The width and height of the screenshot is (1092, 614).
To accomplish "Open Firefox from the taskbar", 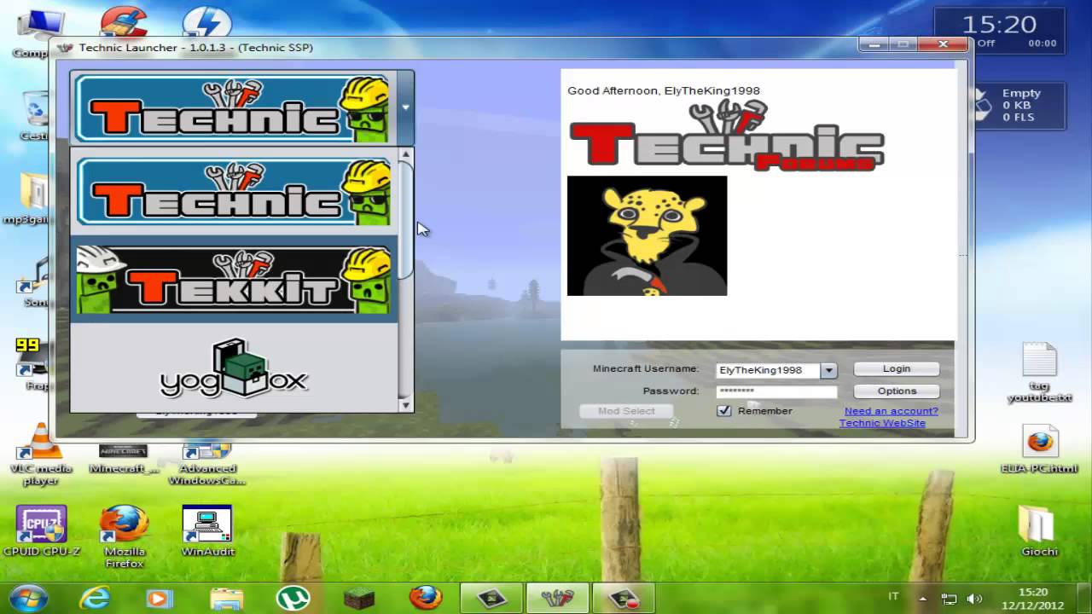I will [x=425, y=598].
